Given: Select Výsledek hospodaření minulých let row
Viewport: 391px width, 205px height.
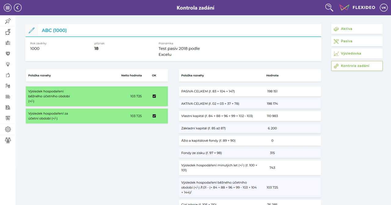Looking at the screenshot, I should pyautogui.click(x=250, y=168).
